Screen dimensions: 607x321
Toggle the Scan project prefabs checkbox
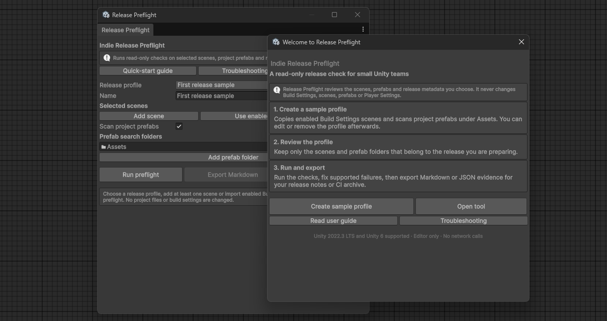click(x=179, y=126)
